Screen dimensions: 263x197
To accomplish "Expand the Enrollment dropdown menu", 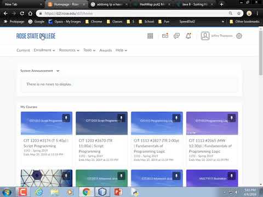I will pos(44,50).
